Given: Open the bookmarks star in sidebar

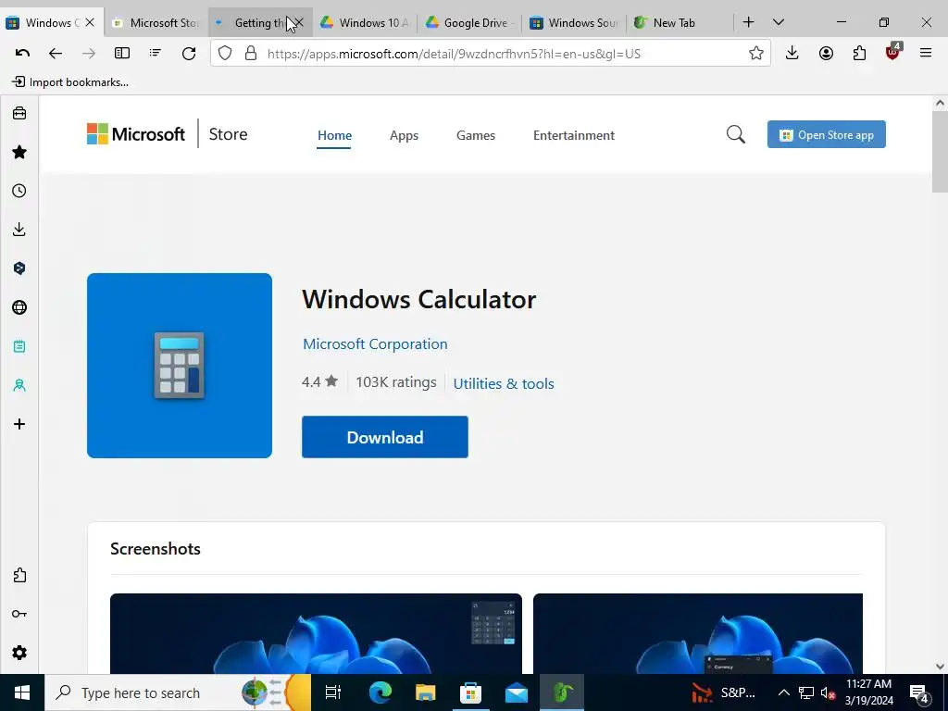Looking at the screenshot, I should [19, 152].
